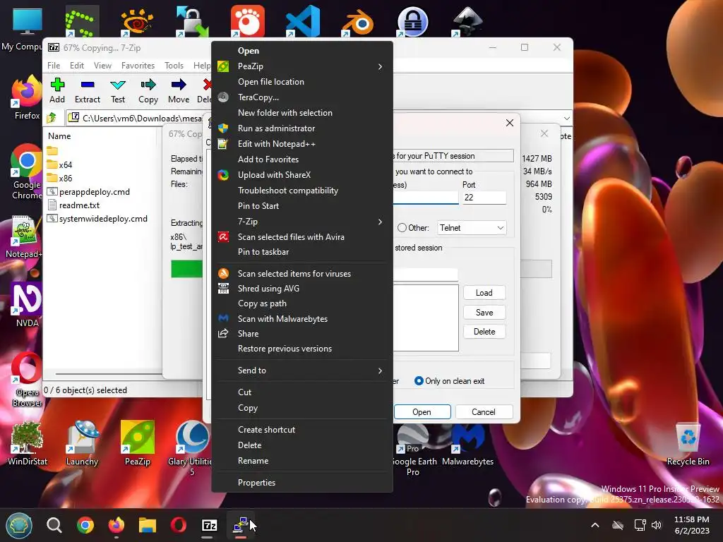This screenshot has height=542, width=723.
Task: Click the Move toolbar icon in 7-Zip
Action: (x=179, y=90)
